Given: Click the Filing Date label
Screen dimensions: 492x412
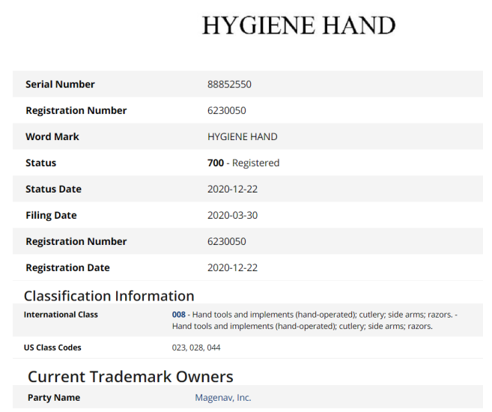Looking at the screenshot, I should 51,215.
